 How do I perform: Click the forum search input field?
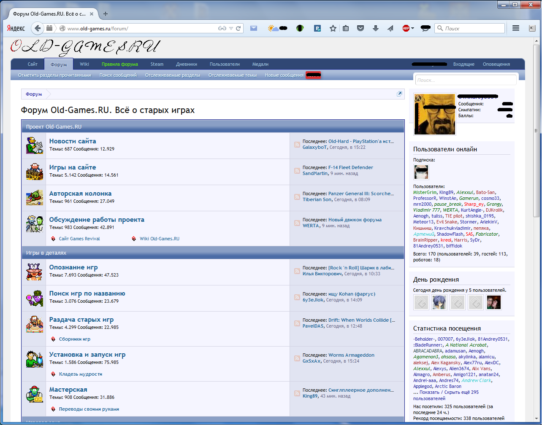(466, 80)
